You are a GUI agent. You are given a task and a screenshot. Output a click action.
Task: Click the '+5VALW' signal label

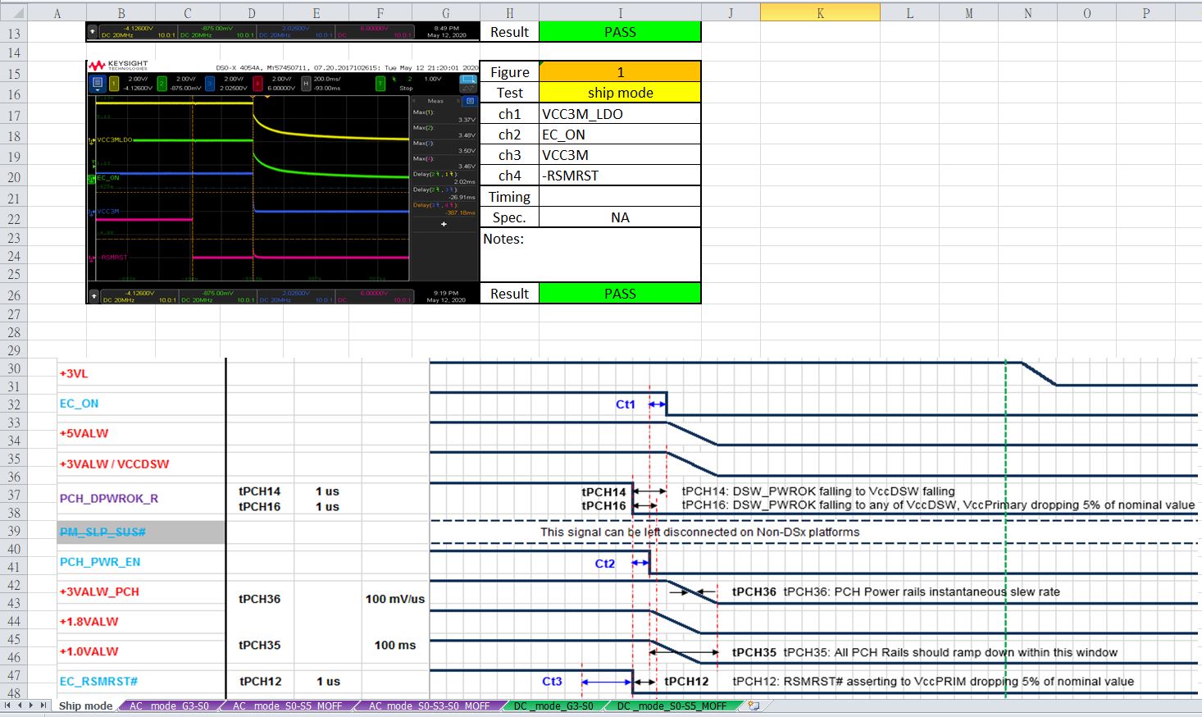point(84,433)
